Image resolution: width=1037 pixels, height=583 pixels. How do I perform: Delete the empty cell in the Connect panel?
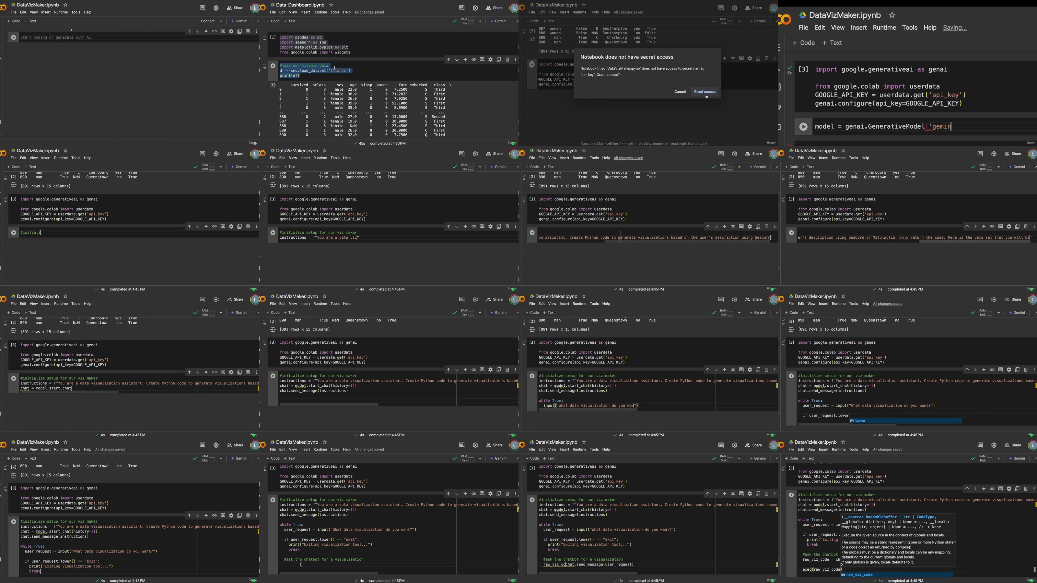248,31
